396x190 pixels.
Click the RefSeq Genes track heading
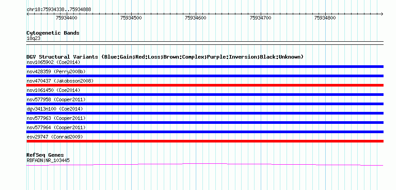coord(45,155)
